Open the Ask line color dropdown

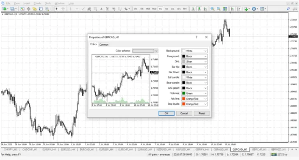194,99
